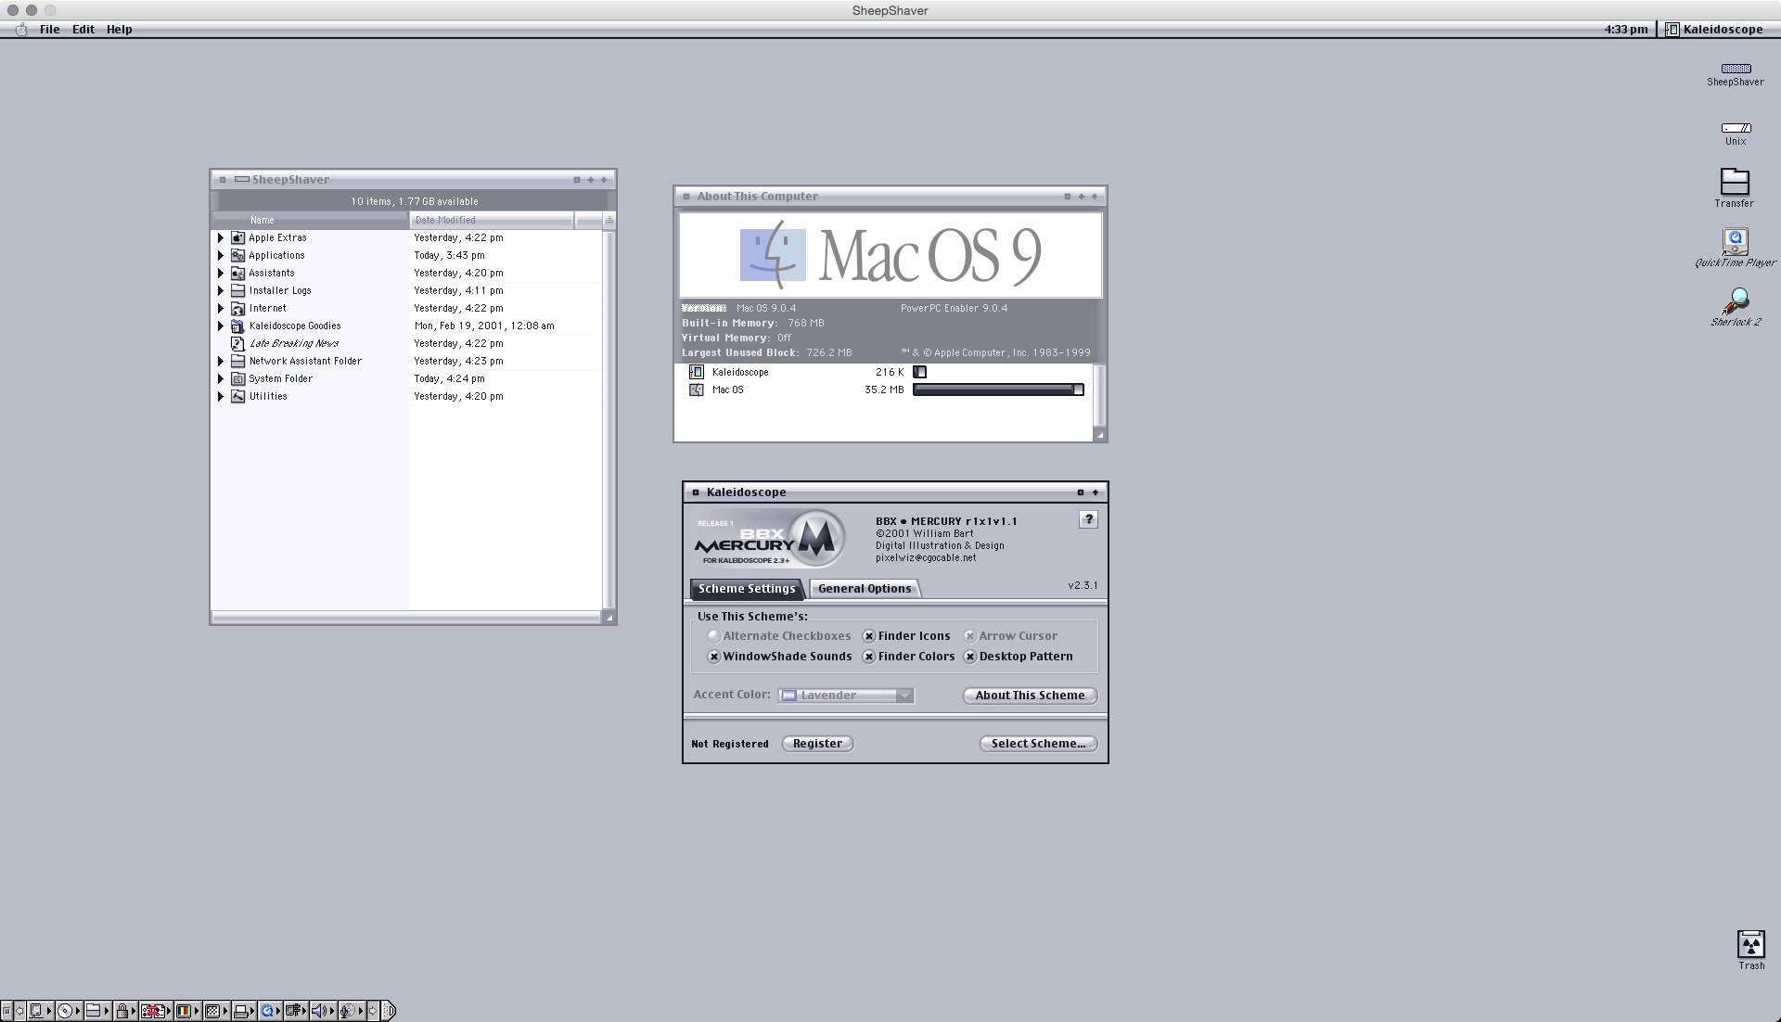Expand the Kaleidoscope Goodies folder
The width and height of the screenshot is (1781, 1022).
click(221, 326)
